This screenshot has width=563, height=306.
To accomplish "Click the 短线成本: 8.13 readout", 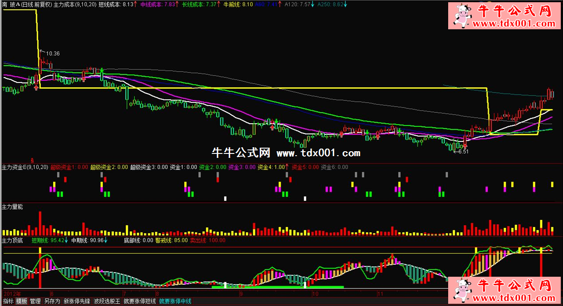I will tap(116, 4).
